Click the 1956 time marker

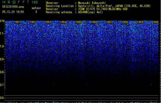tap(94, 22)
